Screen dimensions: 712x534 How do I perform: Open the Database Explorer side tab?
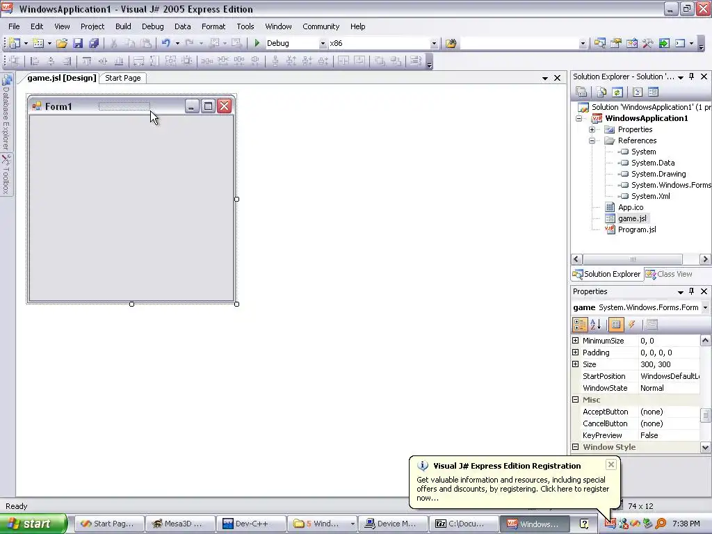[x=6, y=113]
